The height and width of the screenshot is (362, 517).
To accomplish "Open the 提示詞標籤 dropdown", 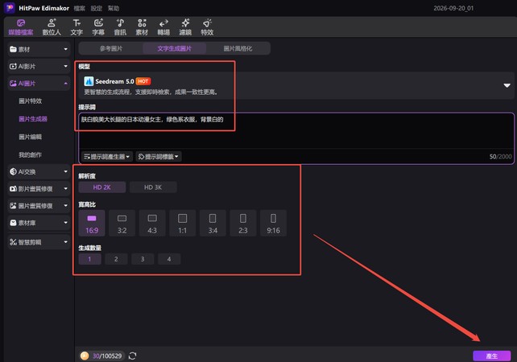I will 159,156.
